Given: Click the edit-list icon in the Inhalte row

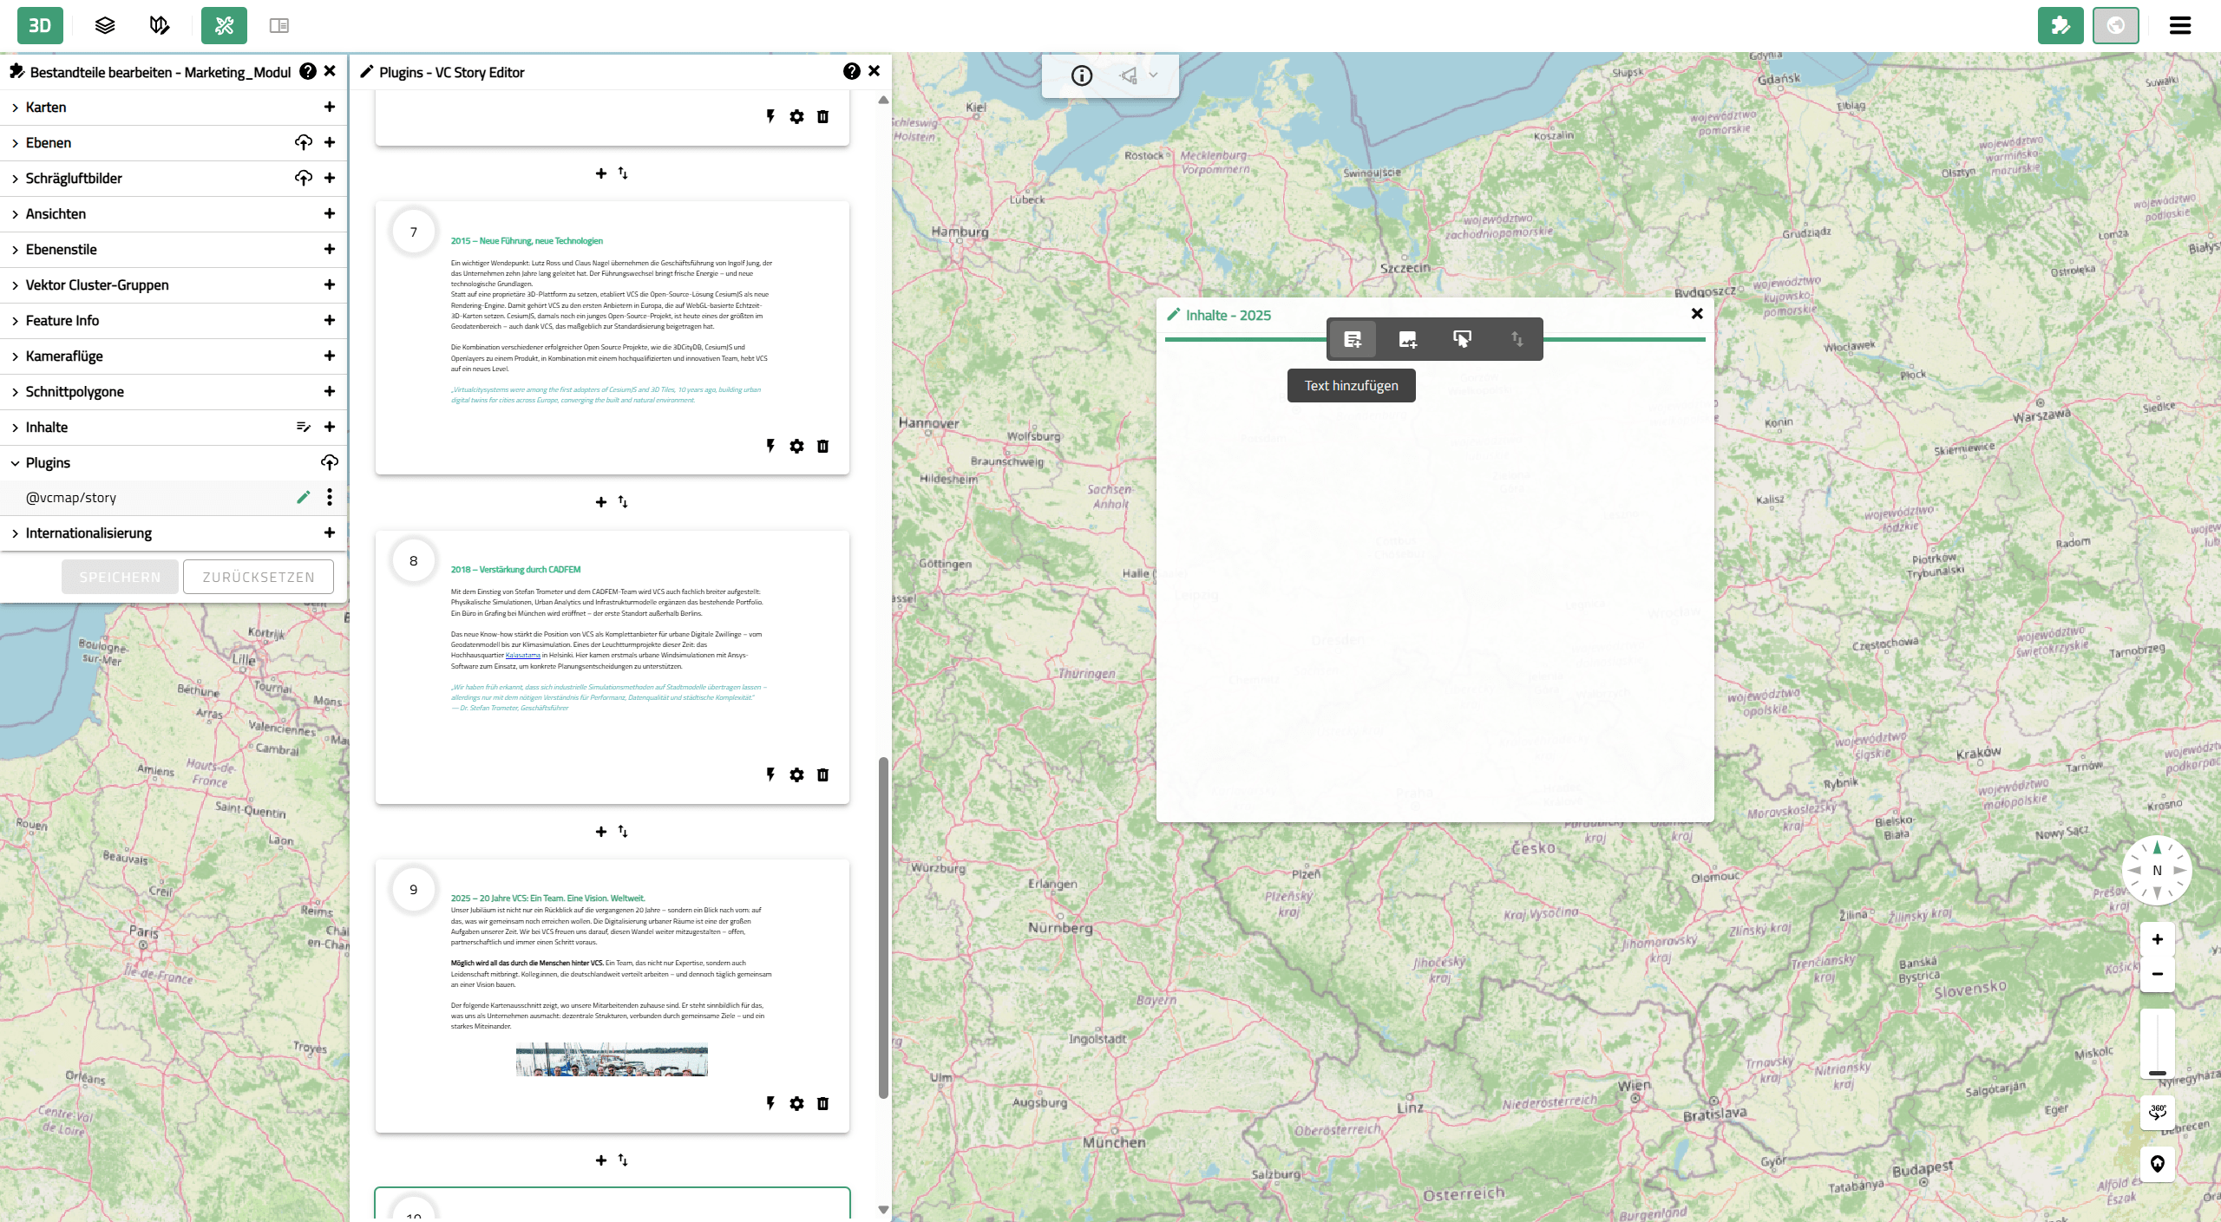Looking at the screenshot, I should tap(304, 427).
